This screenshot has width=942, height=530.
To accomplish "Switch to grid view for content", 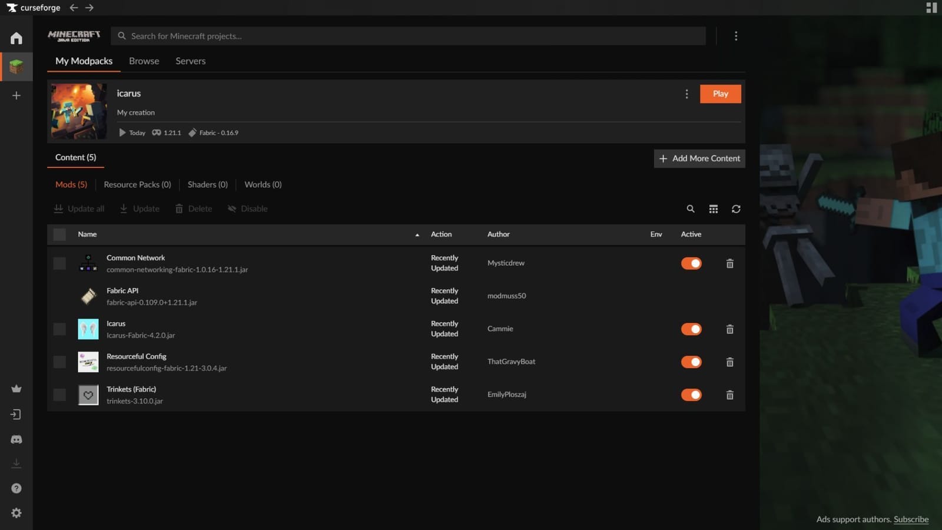I will click(x=713, y=208).
